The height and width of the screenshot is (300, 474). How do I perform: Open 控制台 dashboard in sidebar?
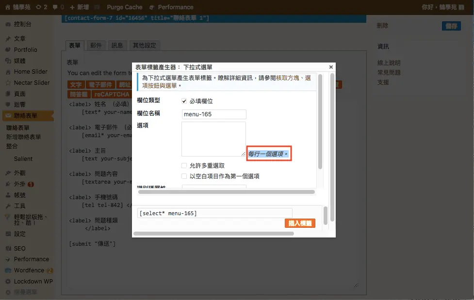click(x=23, y=24)
